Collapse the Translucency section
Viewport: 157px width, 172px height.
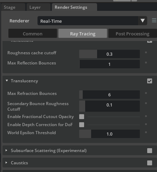pyautogui.click(x=7, y=81)
